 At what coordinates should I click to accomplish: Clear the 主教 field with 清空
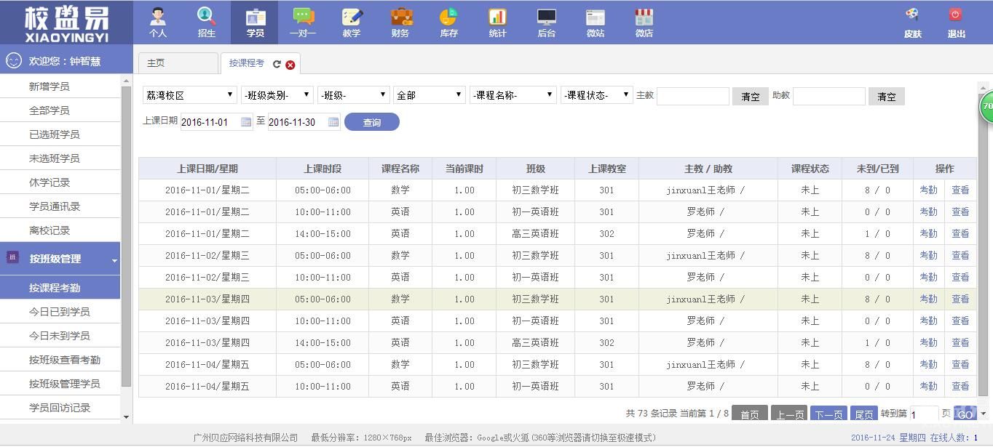coord(751,97)
